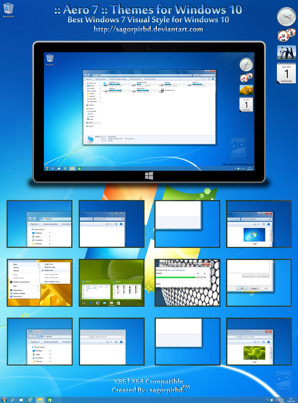Screen dimensions: 298x403
Task: Open Internet Explorer from the bottom taskbar
Action: coord(30,400)
